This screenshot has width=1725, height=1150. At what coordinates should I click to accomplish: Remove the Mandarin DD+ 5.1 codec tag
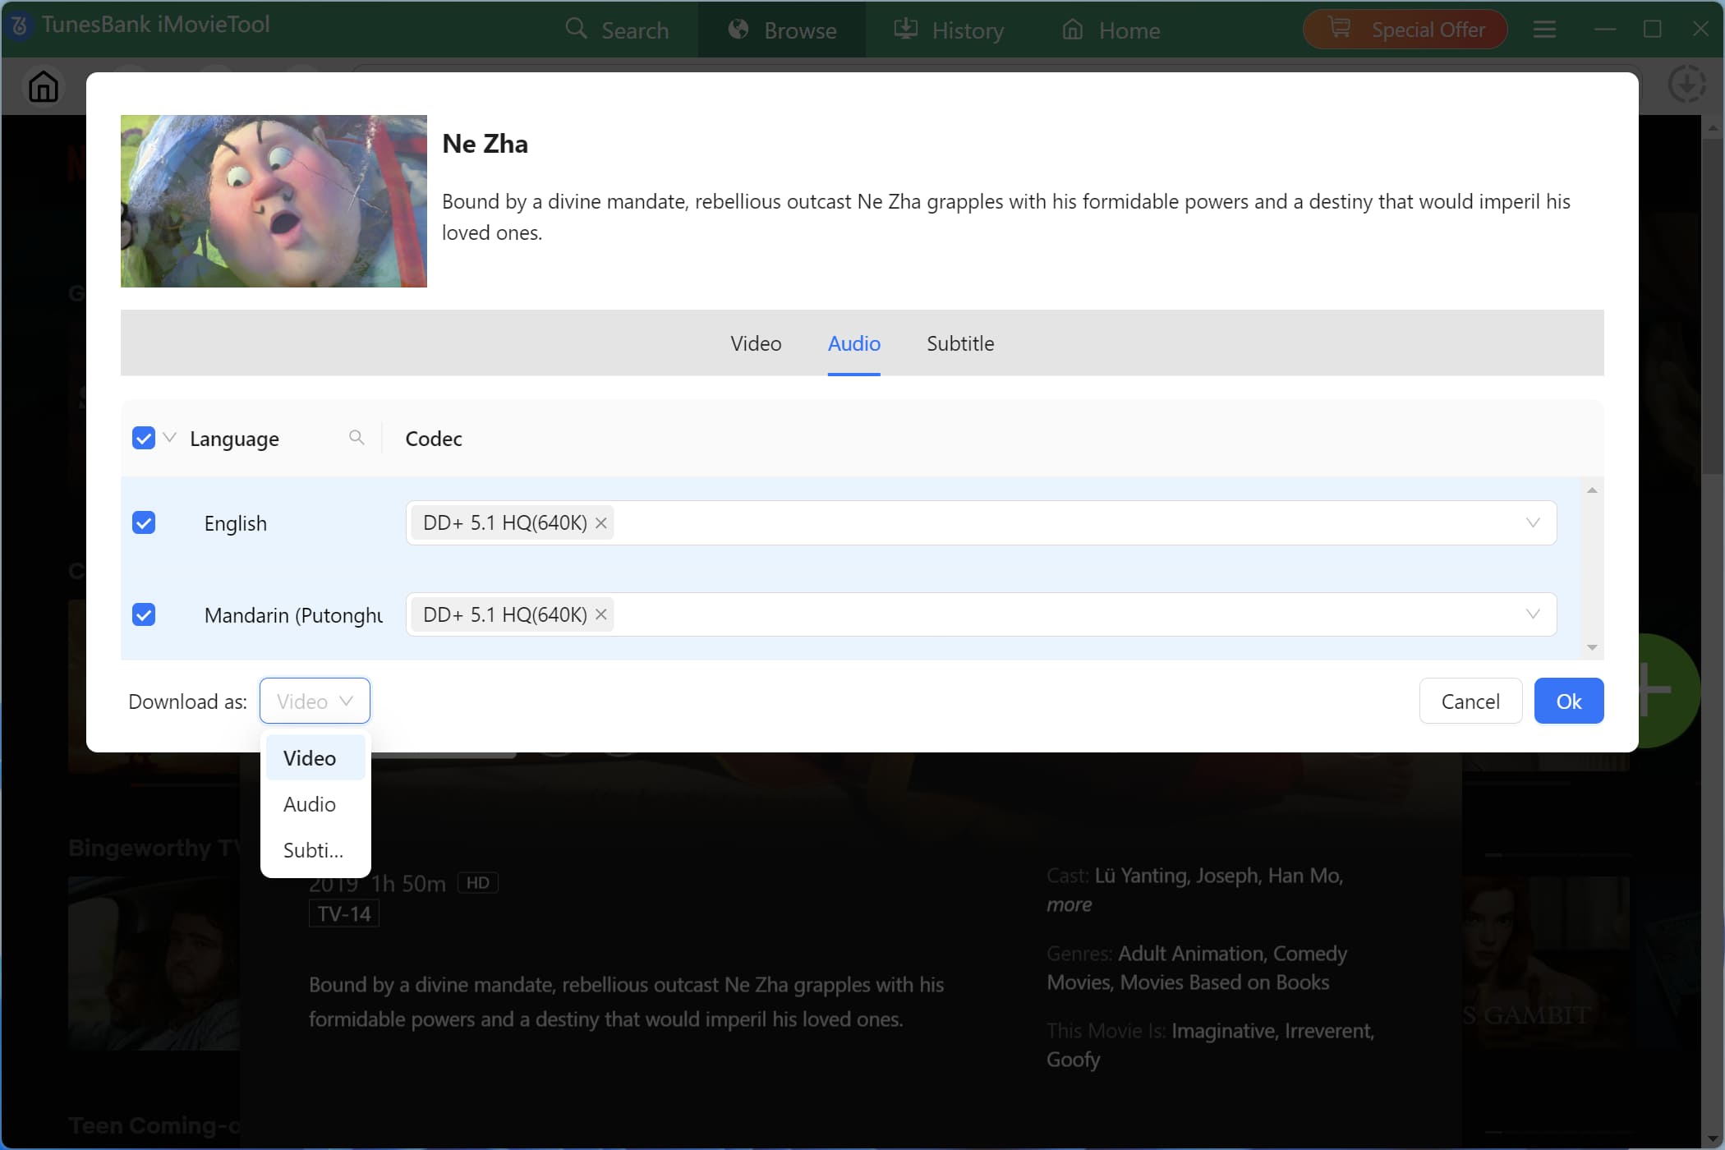point(601,614)
